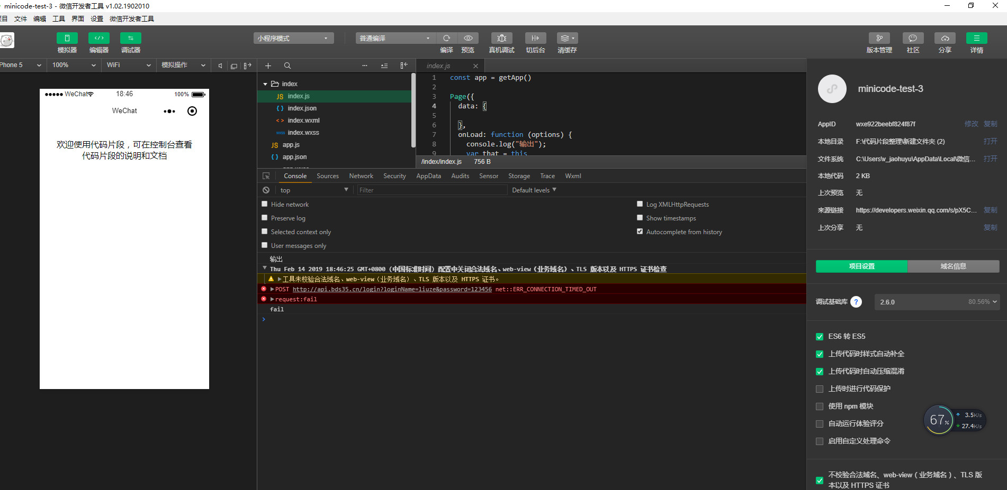Check 使用 npm 模块 option
This screenshot has height=490, width=1007.
tap(820, 406)
